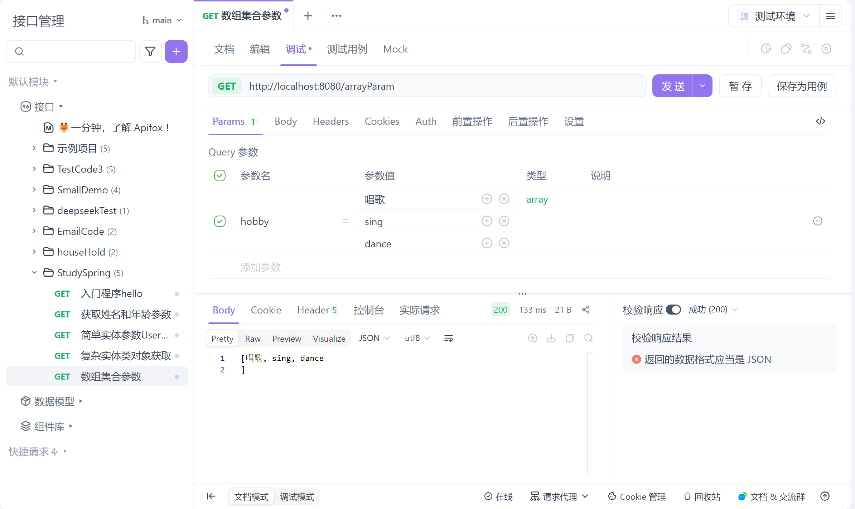Click the 保存为用例 button
855x509 pixels.
pos(801,86)
